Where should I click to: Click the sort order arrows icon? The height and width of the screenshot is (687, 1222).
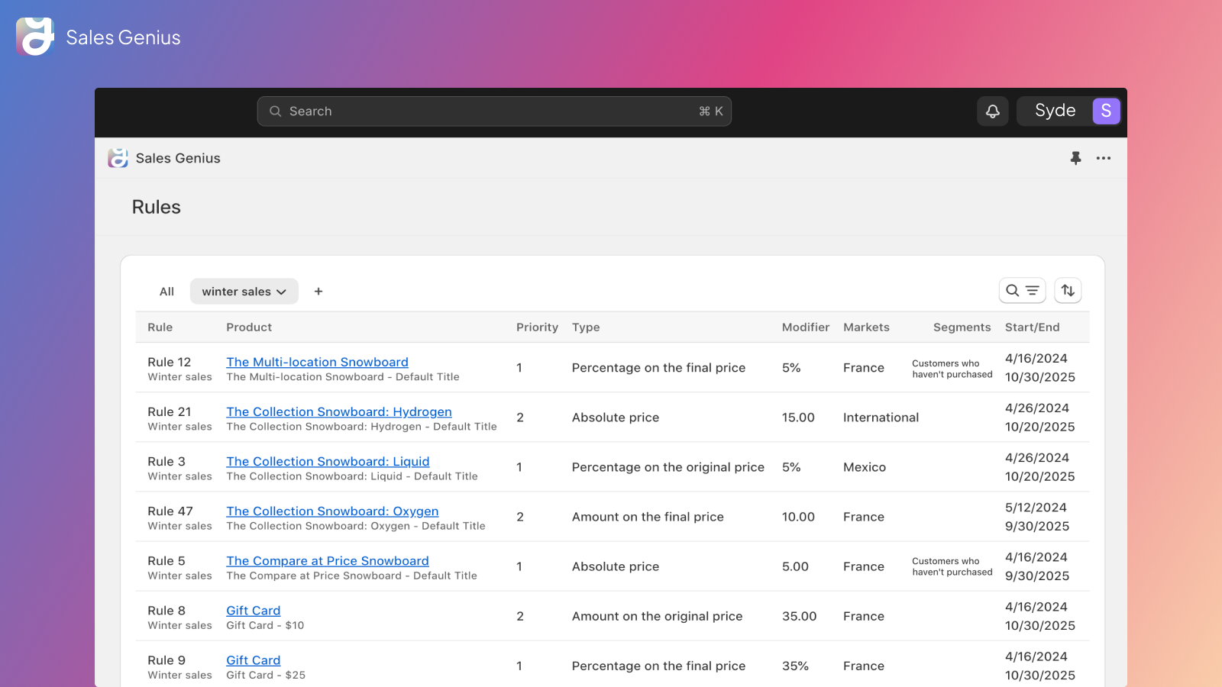click(1068, 290)
